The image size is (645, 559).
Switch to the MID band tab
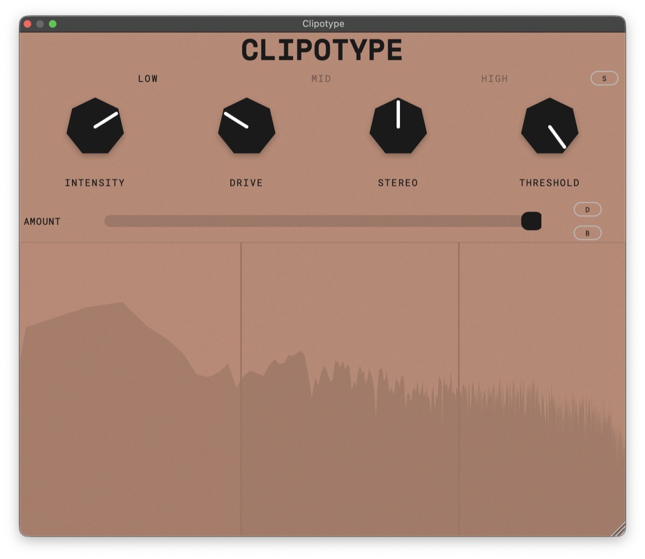click(321, 78)
